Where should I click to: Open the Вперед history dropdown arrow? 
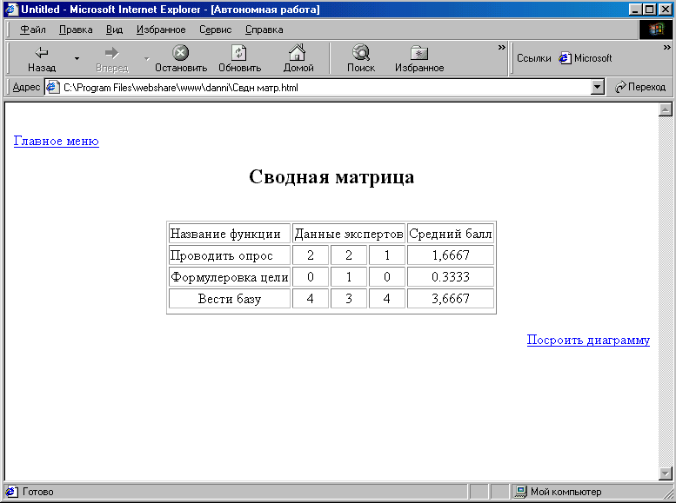146,58
